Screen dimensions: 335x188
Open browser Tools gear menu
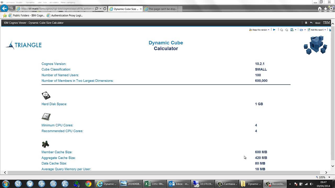tap(331, 9)
